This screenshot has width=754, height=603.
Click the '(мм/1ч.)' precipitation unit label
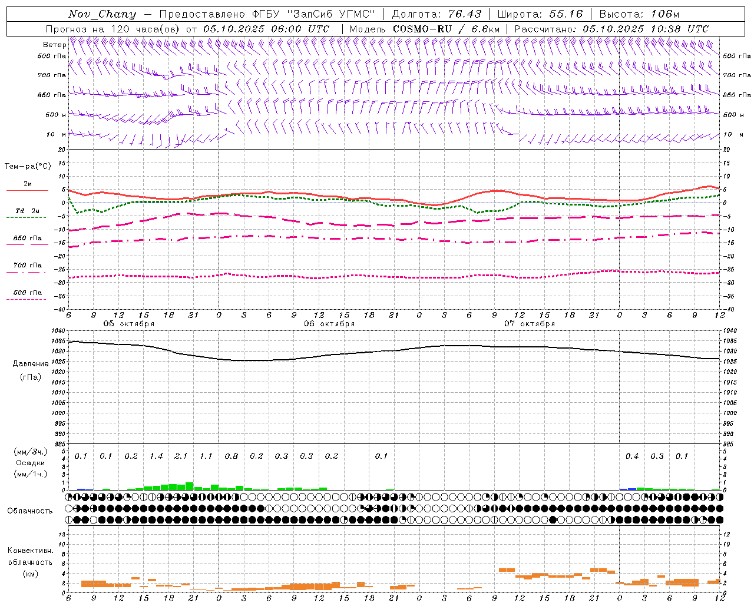[31, 473]
